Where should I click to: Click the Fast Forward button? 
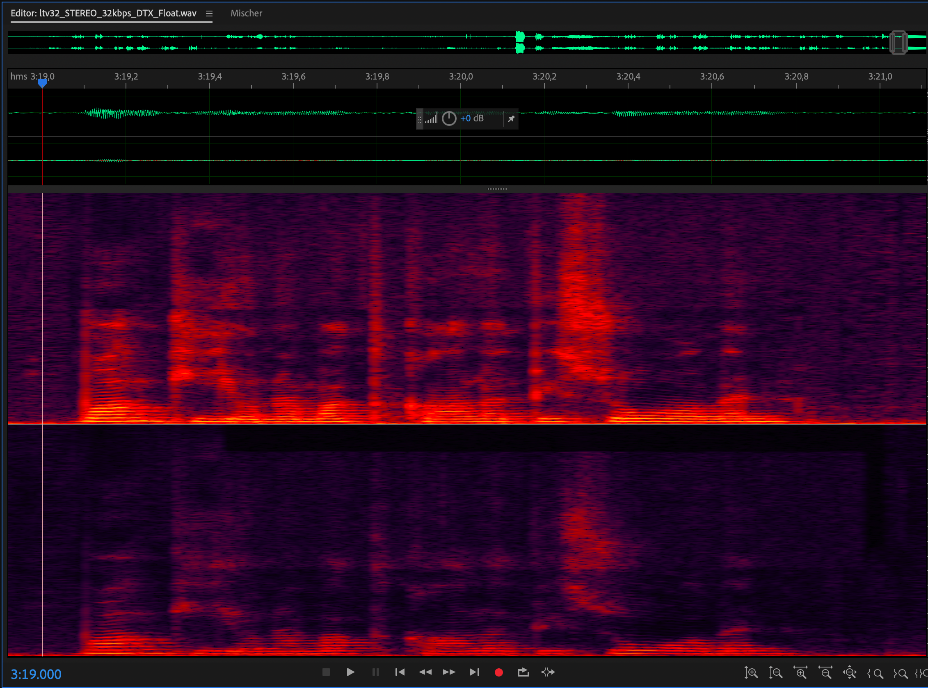tap(449, 672)
